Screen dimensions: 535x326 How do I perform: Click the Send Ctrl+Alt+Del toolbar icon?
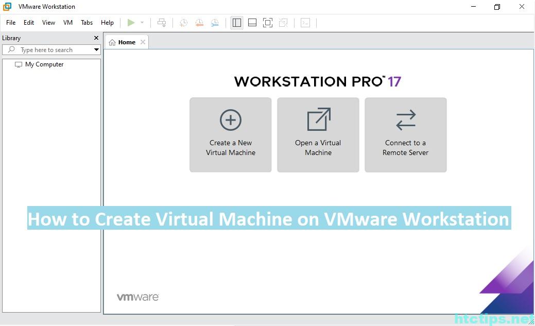(x=162, y=23)
